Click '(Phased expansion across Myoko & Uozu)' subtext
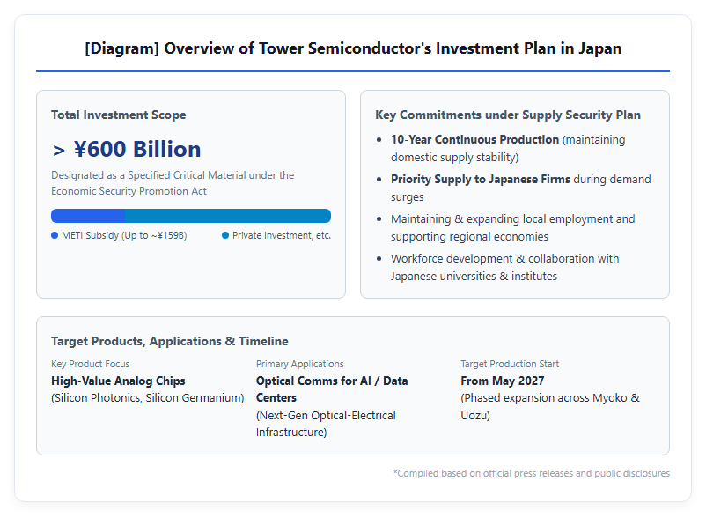 (550, 407)
